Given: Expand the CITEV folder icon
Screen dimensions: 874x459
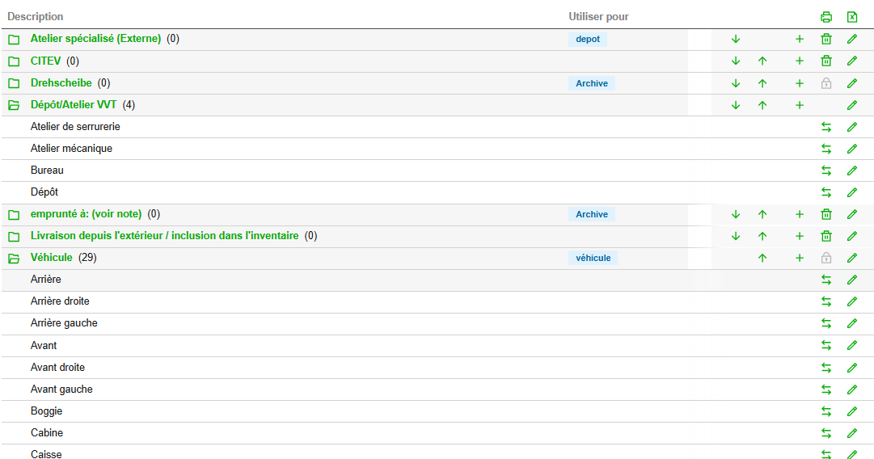Looking at the screenshot, I should tap(14, 61).
